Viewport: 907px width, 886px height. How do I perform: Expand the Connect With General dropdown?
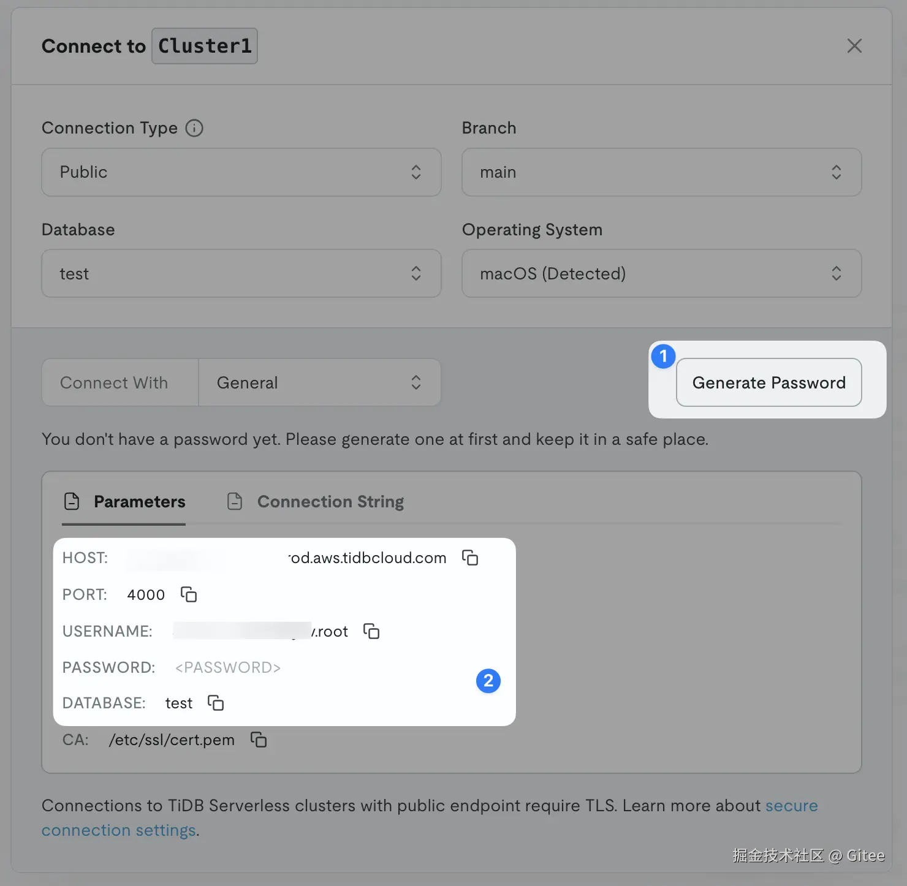[x=319, y=382]
